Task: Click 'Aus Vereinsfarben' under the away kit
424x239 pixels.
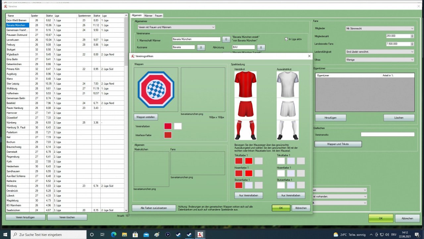Action: point(291,195)
